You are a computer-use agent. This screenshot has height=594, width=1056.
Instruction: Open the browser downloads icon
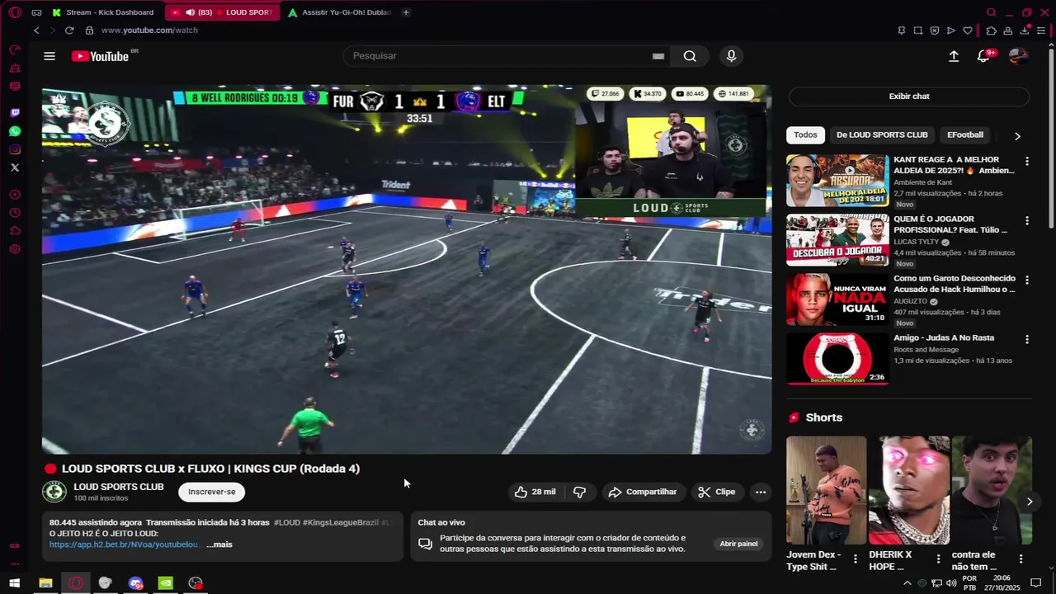click(1025, 31)
